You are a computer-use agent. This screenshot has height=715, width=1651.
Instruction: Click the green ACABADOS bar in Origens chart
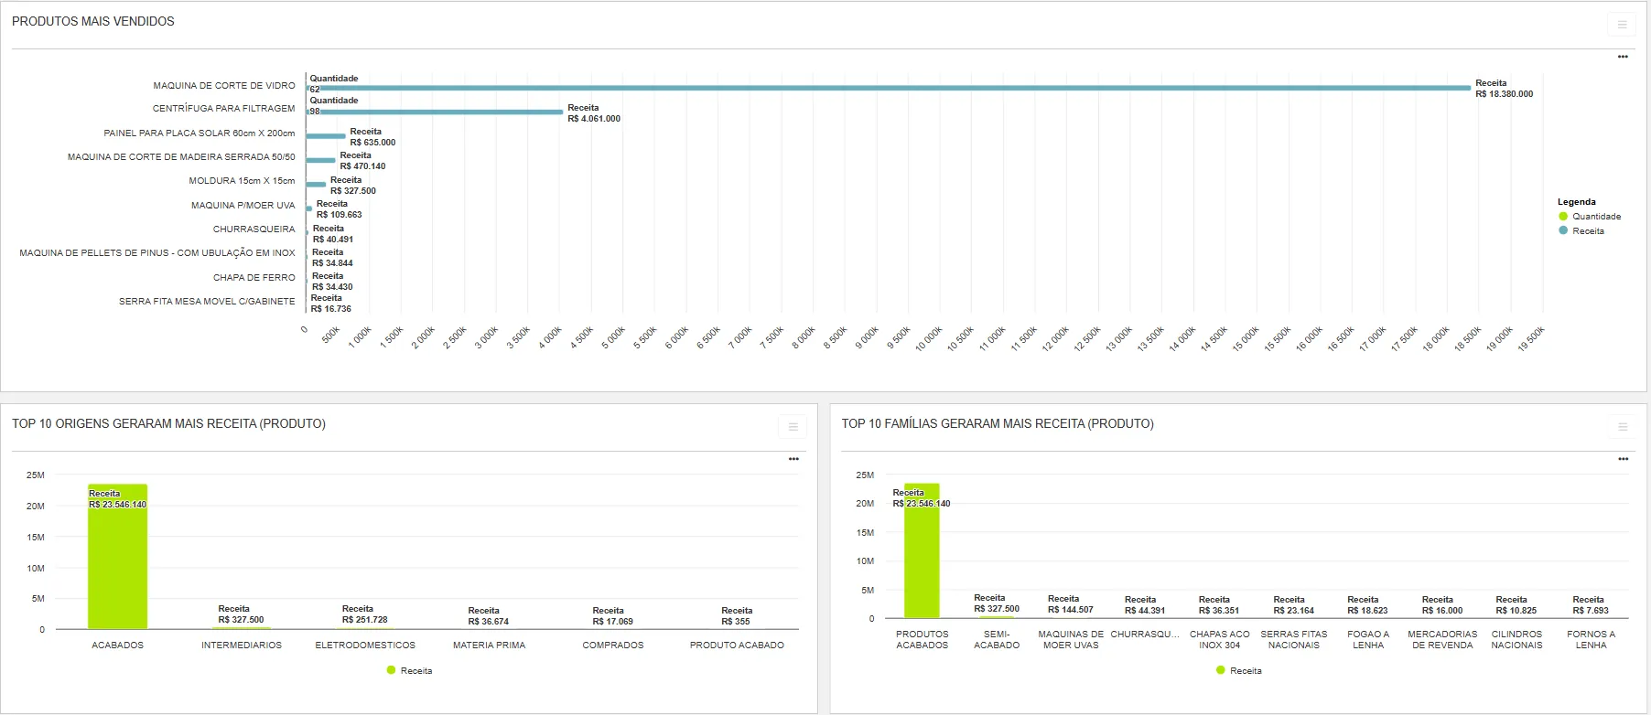pyautogui.click(x=117, y=558)
